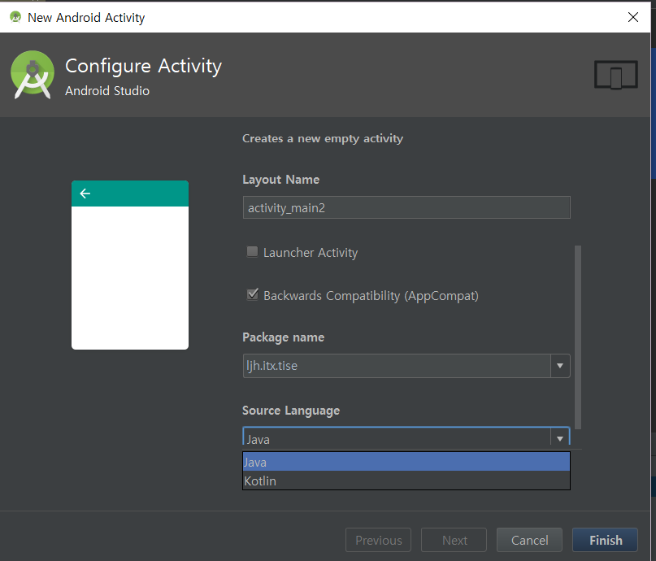Open the Package name dropdown arrow
Screen dimensions: 656x561
(x=560, y=366)
